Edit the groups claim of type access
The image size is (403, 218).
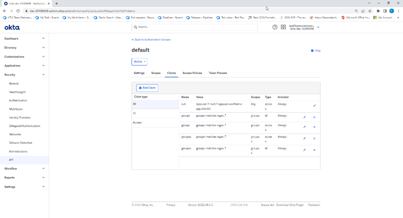tap(305, 127)
